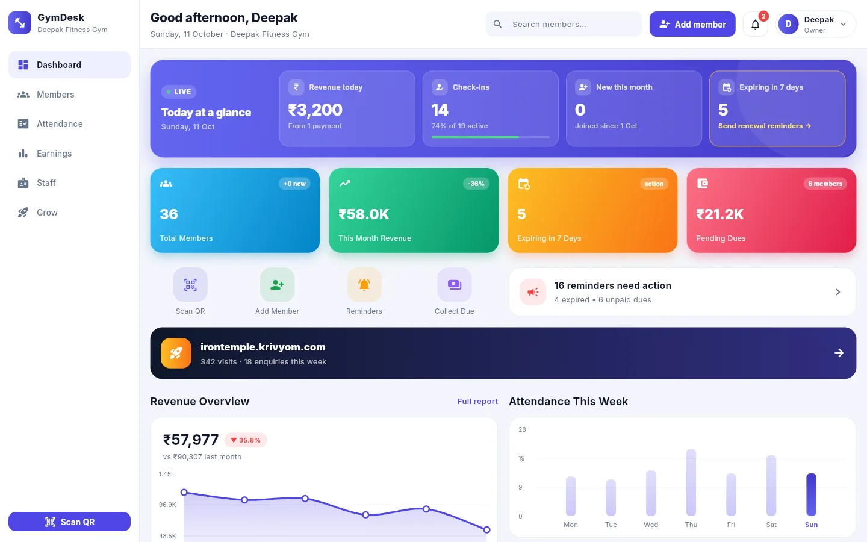Screen dimensions: 867x542
Task: Go to Members in the sidebar
Action: [69, 94]
